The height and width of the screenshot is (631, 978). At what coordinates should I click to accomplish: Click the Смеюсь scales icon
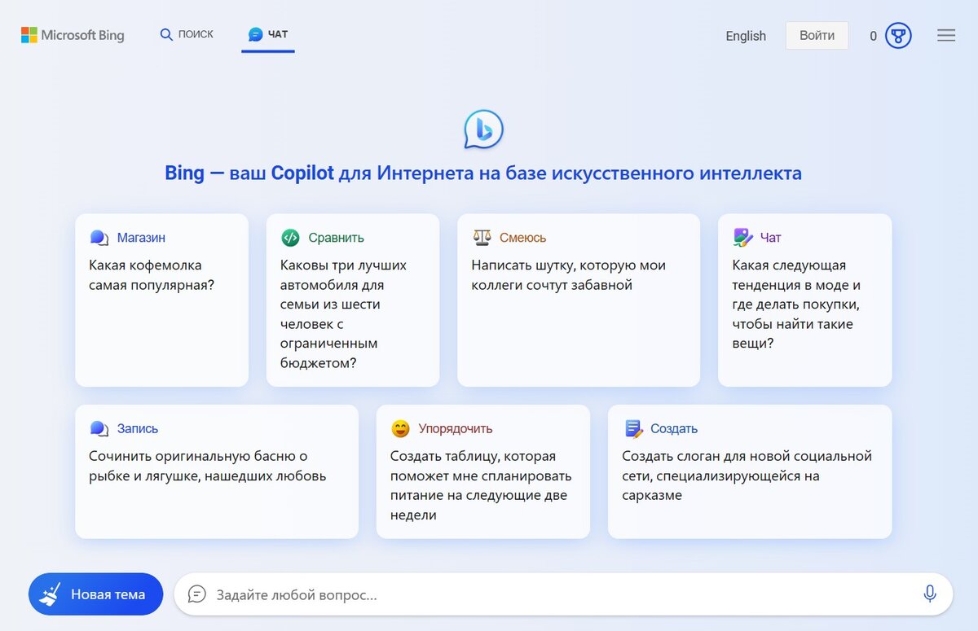pyautogui.click(x=482, y=237)
